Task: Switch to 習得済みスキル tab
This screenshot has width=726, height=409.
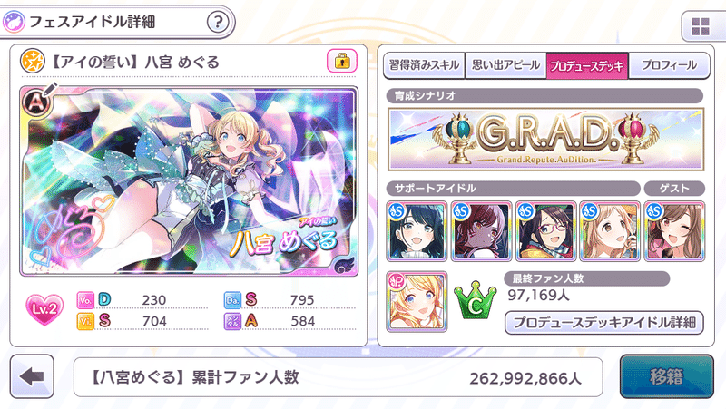Action: tap(424, 65)
